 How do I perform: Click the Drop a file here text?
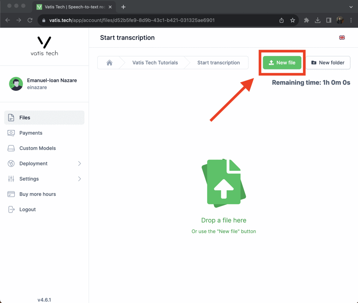pyautogui.click(x=224, y=220)
